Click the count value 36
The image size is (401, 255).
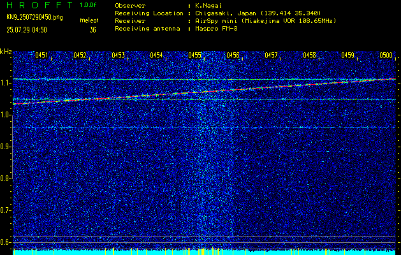click(92, 30)
